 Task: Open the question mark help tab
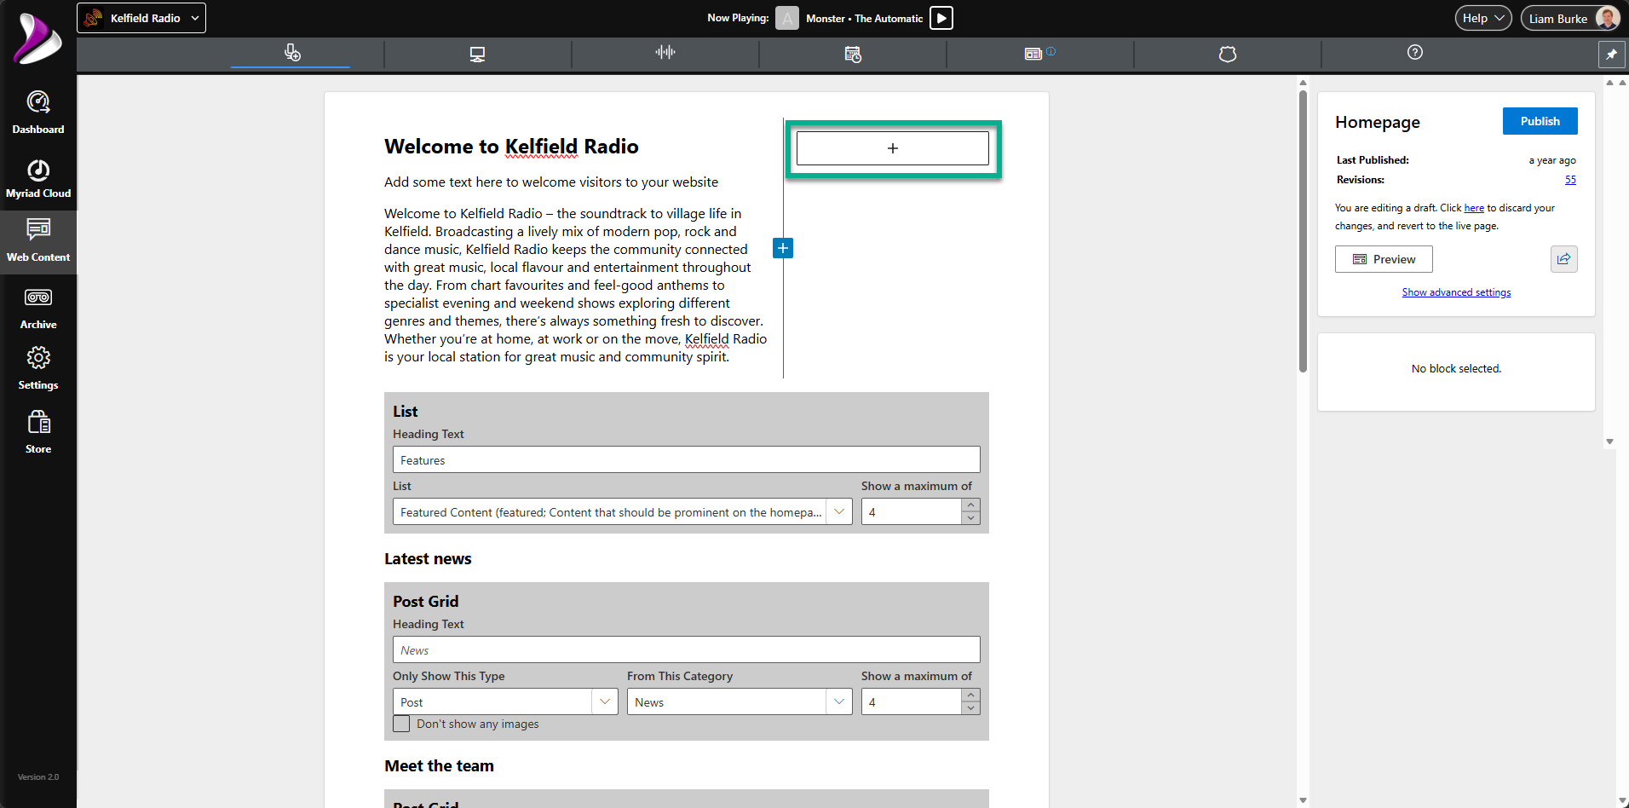[x=1415, y=53]
